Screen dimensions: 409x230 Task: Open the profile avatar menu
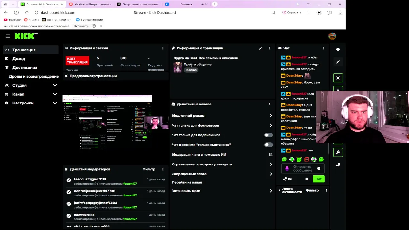pyautogui.click(x=332, y=36)
